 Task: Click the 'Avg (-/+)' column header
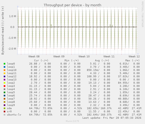coord(102,61)
